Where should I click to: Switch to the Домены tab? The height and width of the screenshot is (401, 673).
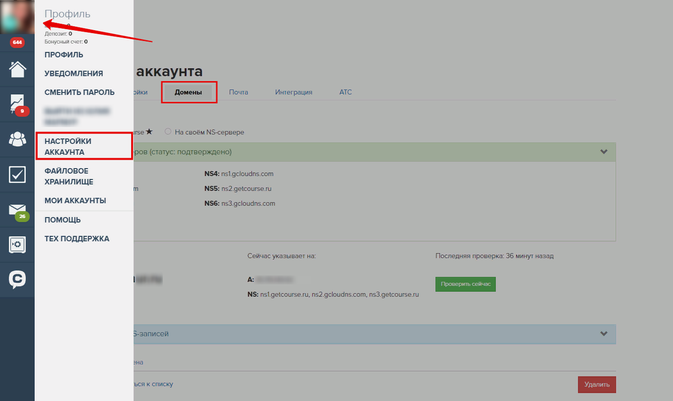[x=189, y=92]
